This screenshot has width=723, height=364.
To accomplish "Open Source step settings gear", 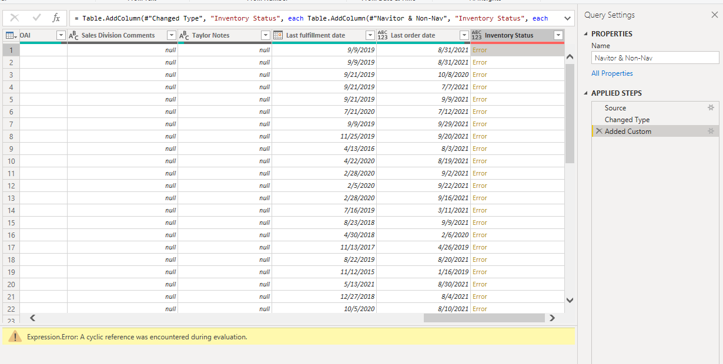I will (711, 108).
